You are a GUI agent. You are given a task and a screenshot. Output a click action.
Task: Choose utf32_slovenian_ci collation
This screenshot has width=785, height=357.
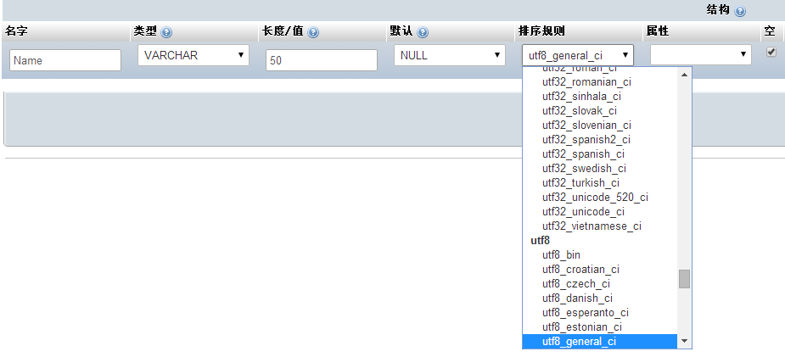[x=600, y=125]
